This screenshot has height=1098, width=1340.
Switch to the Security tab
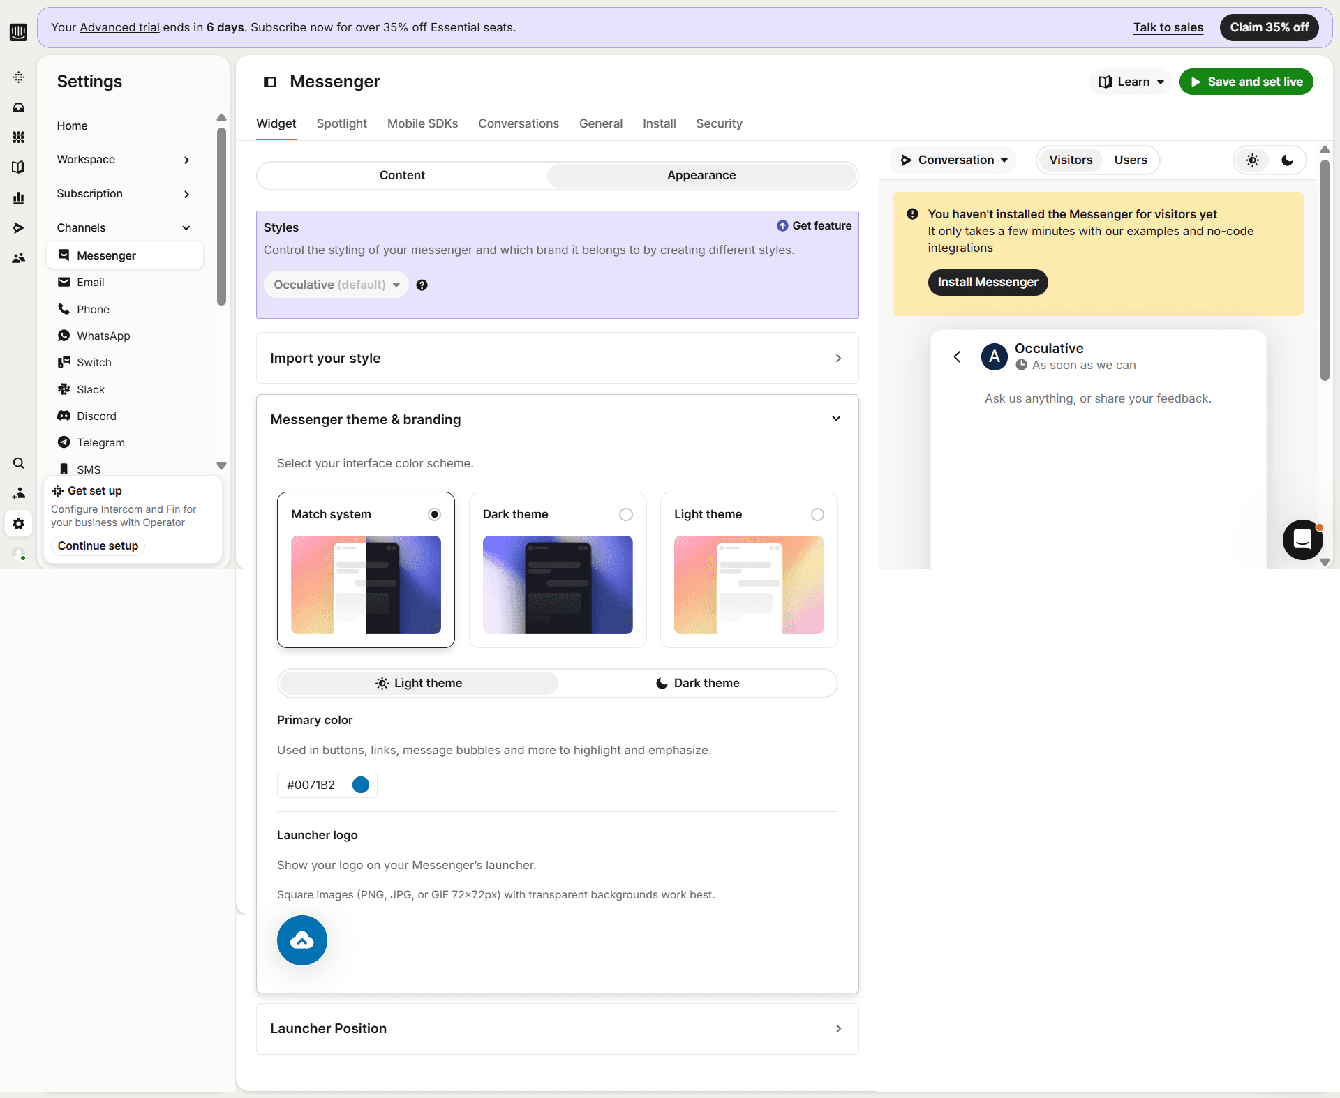(719, 123)
